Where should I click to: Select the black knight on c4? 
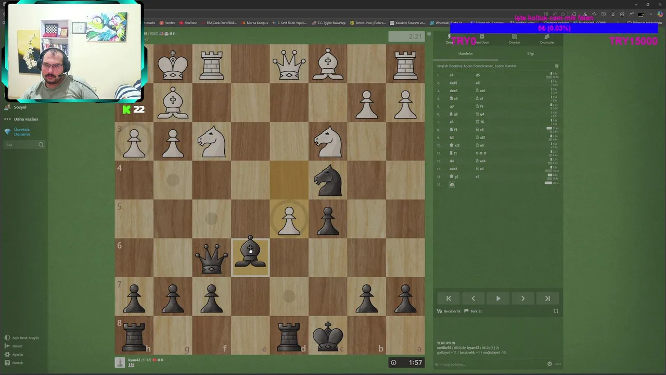(328, 180)
